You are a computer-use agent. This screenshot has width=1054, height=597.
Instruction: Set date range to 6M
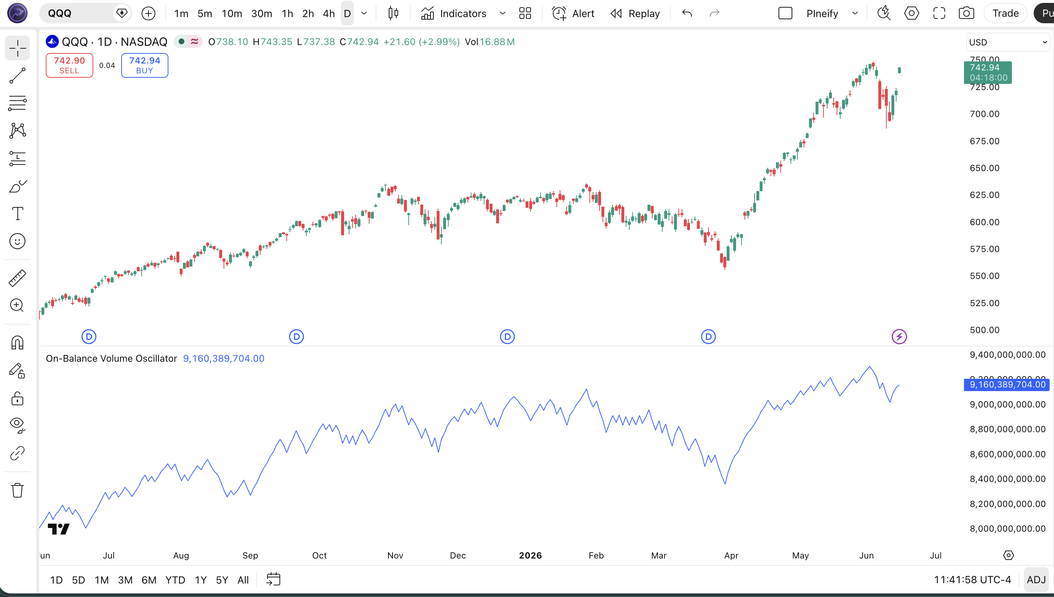click(149, 580)
